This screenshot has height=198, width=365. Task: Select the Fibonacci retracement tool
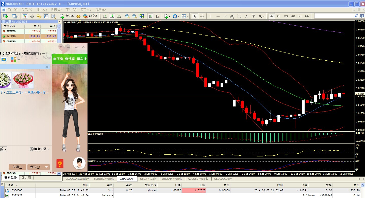[x=239, y=16]
